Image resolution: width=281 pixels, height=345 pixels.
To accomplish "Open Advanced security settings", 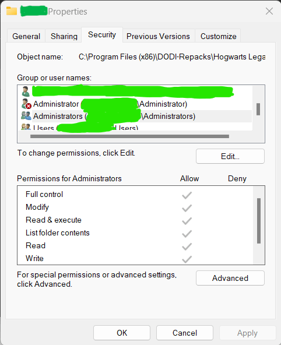I will 230,278.
